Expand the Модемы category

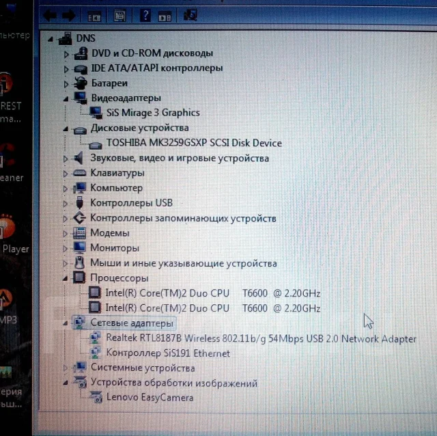click(66, 234)
